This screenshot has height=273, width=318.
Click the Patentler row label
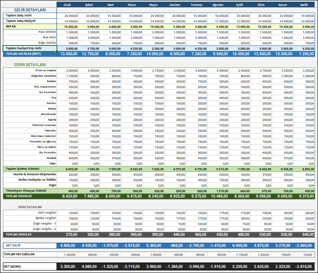tap(51, 131)
